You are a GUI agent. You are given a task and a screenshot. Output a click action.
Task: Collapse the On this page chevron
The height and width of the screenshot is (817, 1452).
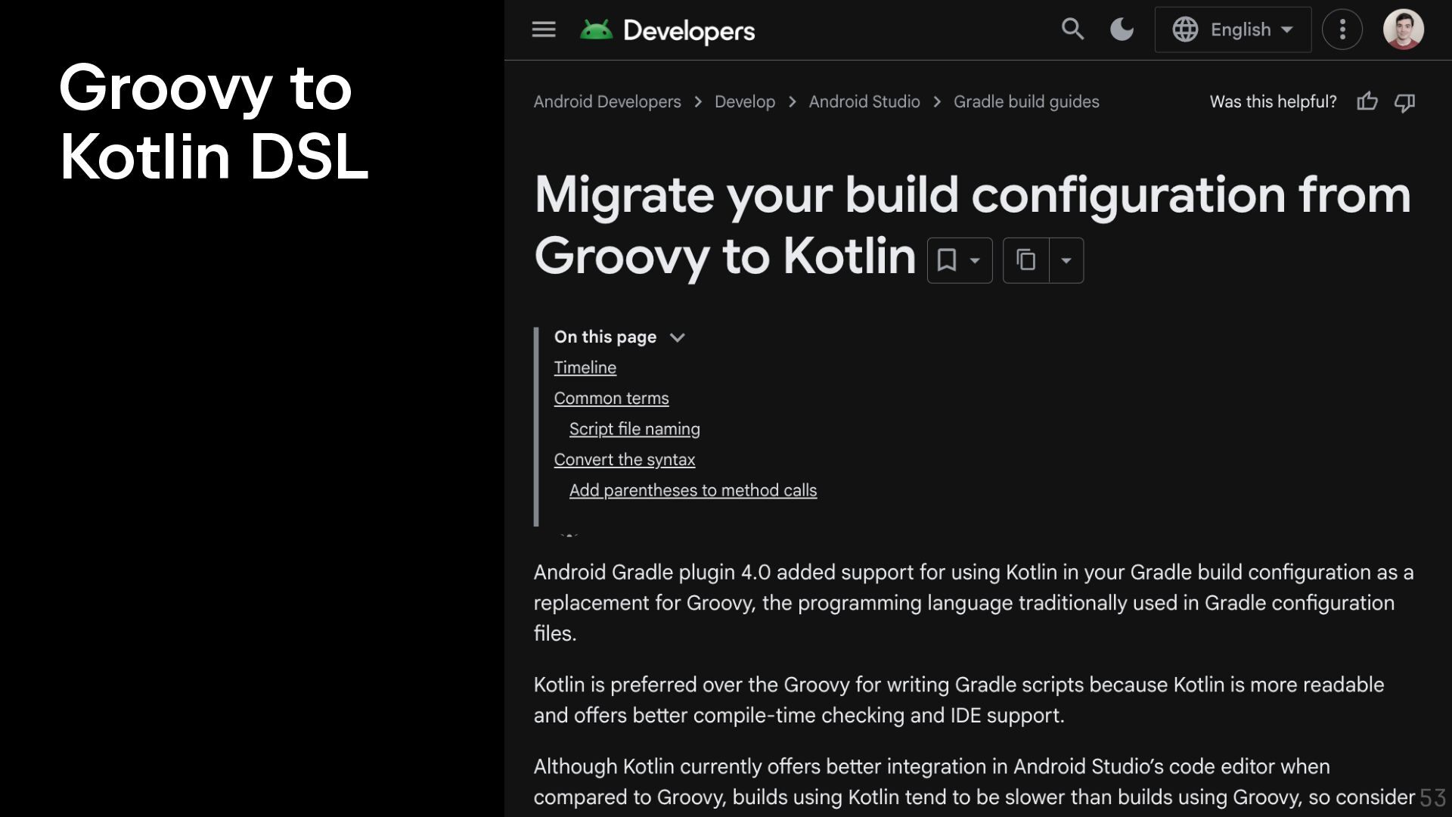coord(677,337)
